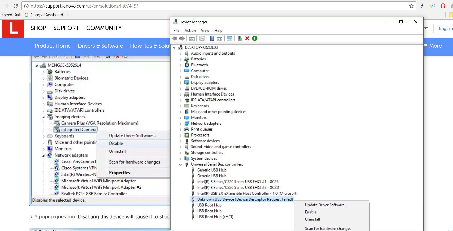Expand the System devices node
The height and width of the screenshot is (231, 453).
180,159
